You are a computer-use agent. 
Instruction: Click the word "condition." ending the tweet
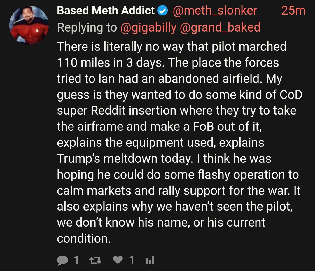coord(84,239)
